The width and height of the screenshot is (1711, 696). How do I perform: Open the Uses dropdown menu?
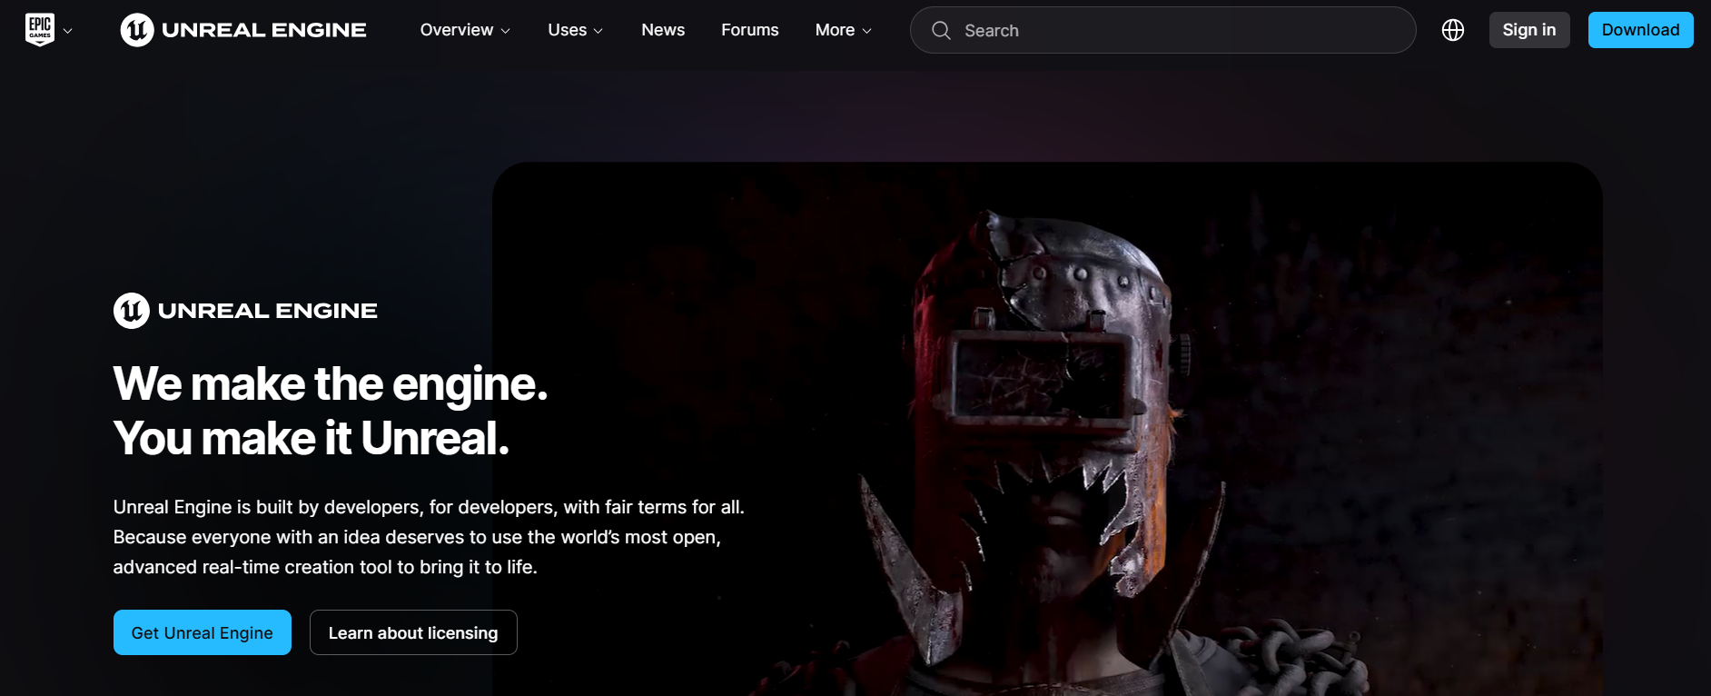(x=575, y=30)
